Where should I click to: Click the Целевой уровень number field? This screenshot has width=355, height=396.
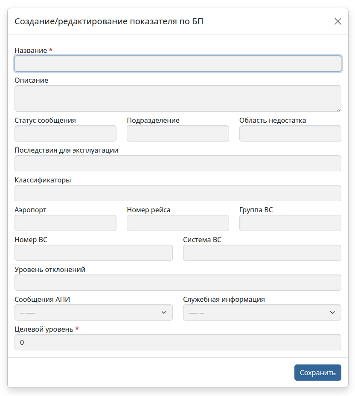177,342
